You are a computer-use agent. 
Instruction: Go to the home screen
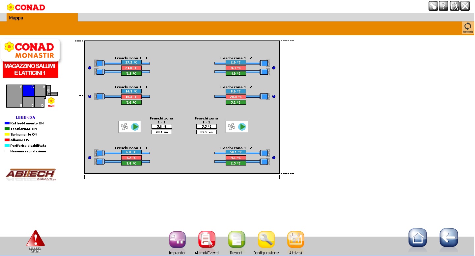click(x=417, y=238)
